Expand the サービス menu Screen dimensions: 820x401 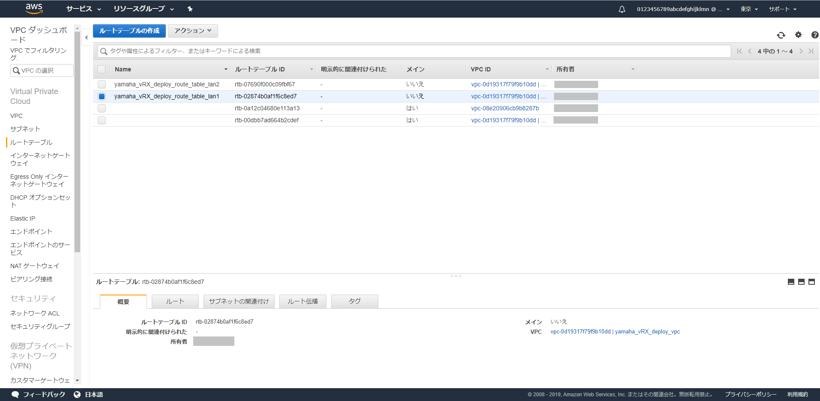(x=84, y=9)
